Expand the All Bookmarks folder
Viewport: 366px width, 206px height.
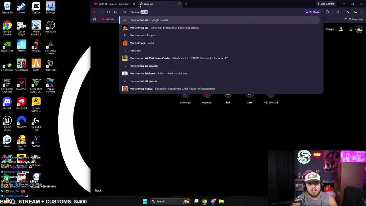point(353,19)
